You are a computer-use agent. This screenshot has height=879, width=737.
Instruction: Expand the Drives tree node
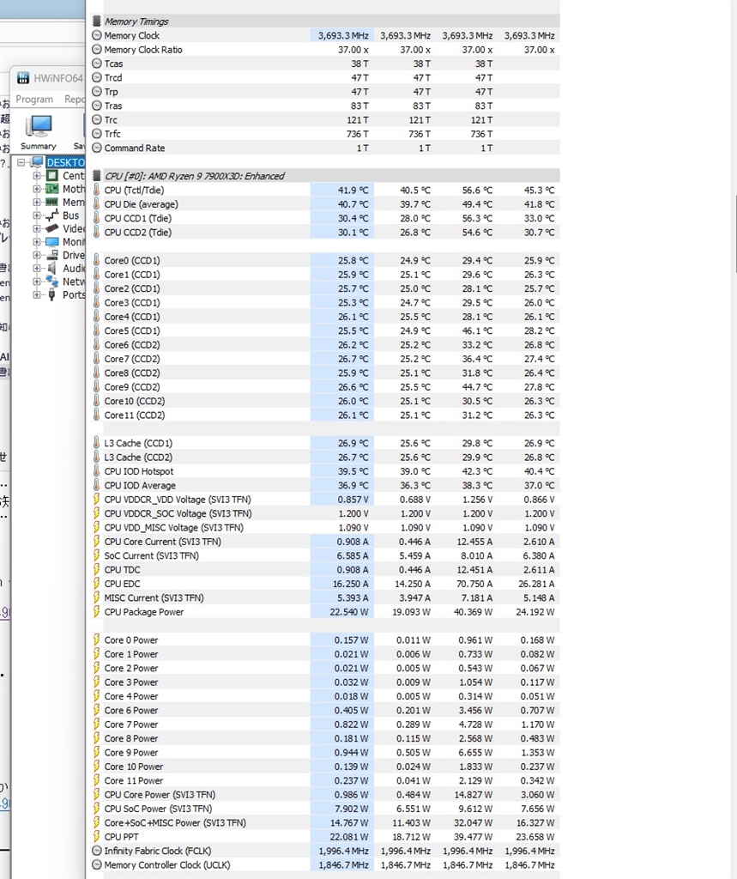tap(36, 255)
